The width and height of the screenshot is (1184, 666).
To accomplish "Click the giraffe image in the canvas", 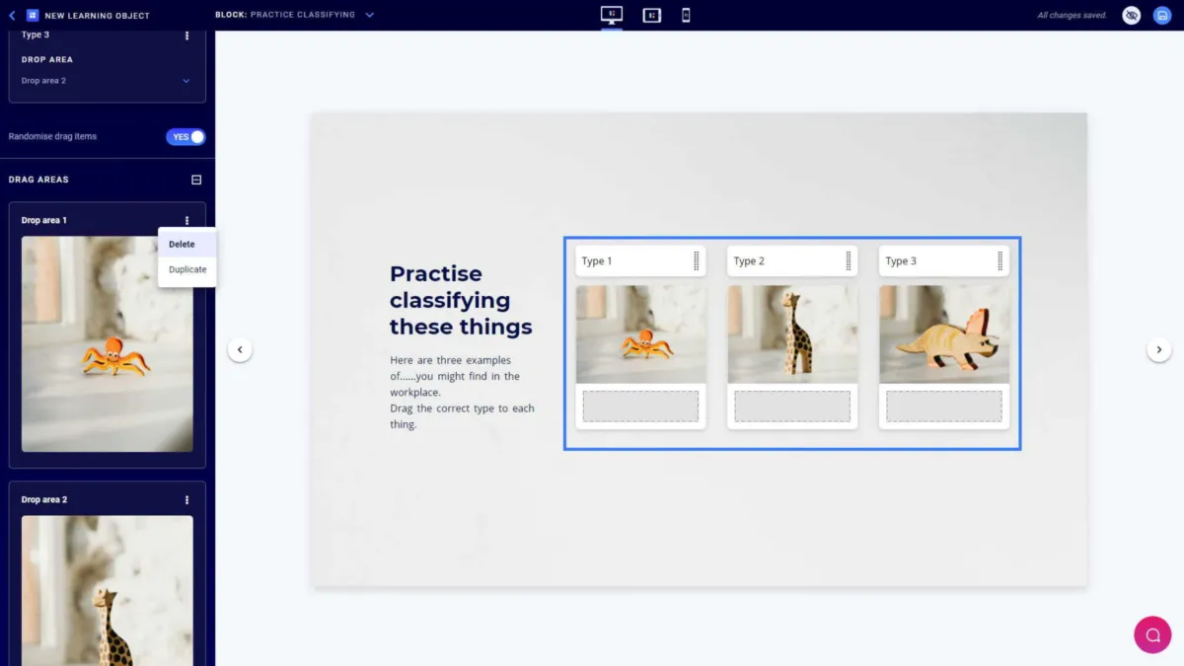I will 792,334.
